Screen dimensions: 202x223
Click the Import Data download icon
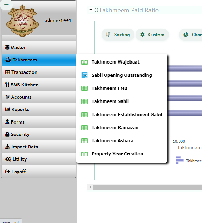point(7,147)
